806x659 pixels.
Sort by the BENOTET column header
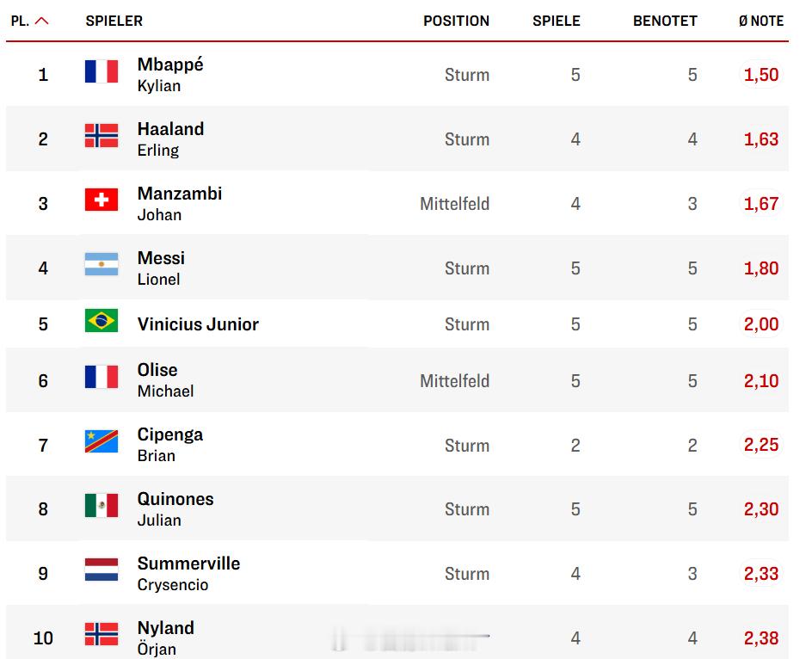tap(665, 21)
